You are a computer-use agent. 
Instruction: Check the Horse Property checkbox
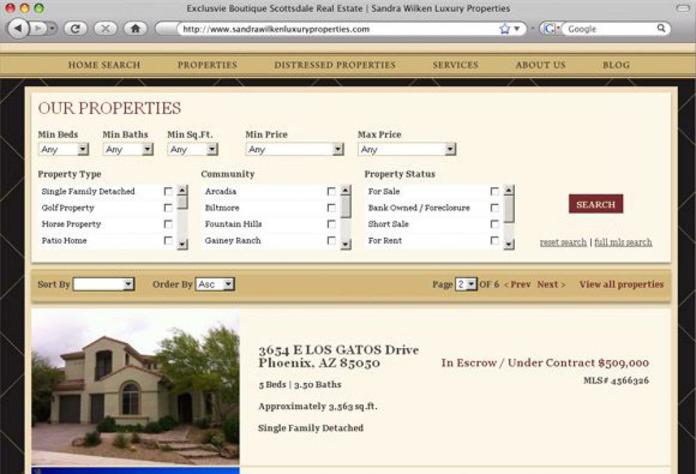[x=168, y=224]
